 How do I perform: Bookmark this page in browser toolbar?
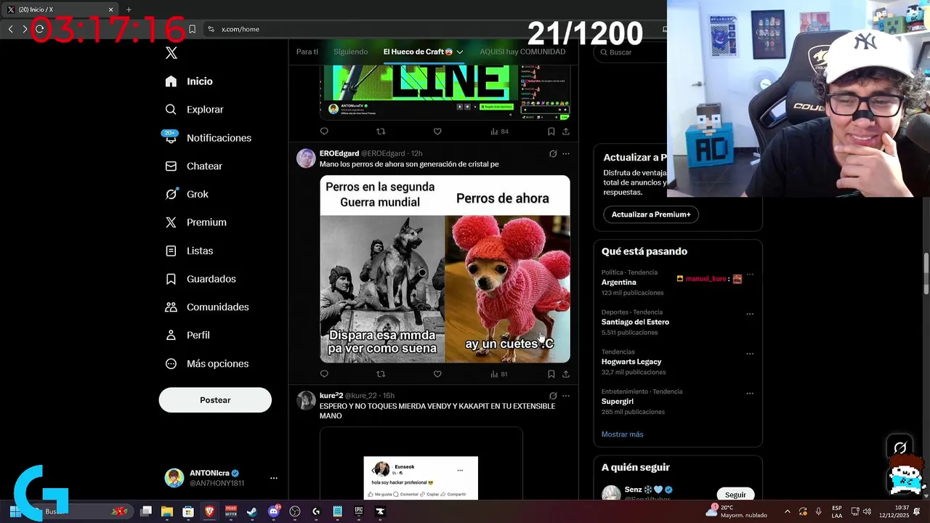click(192, 29)
